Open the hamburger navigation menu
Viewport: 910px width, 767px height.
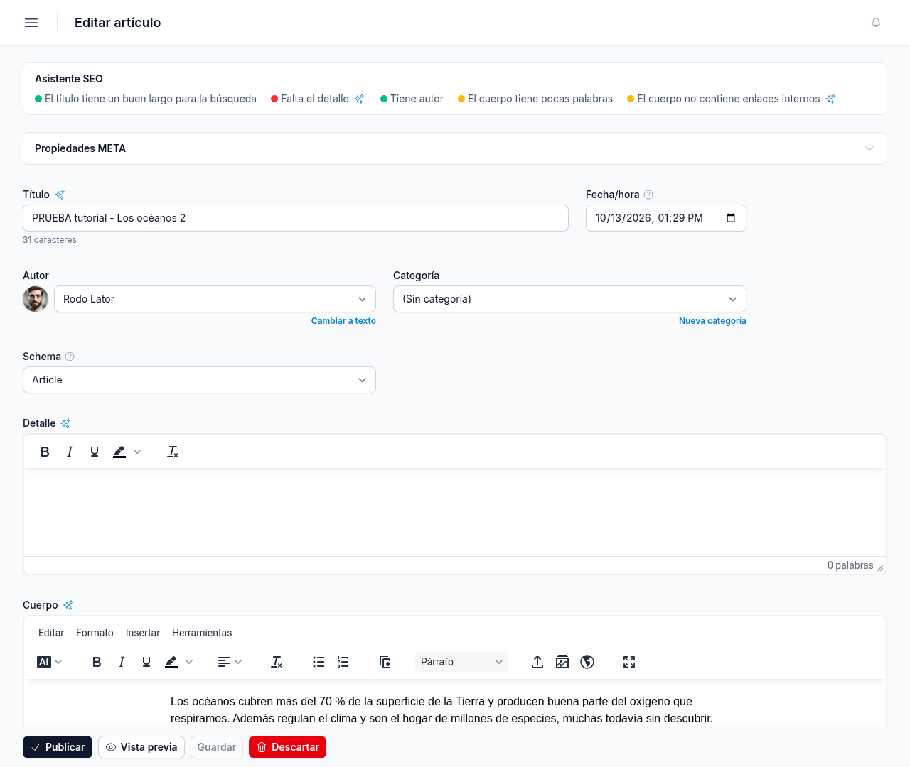coord(31,23)
